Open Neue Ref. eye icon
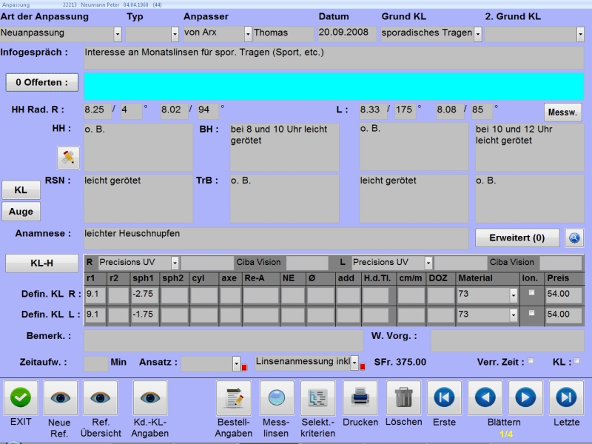The height and width of the screenshot is (444, 592). pos(61,397)
